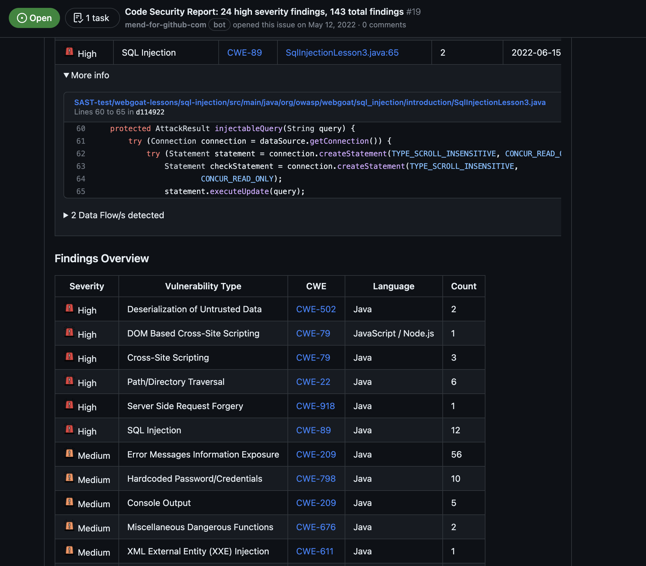
Task: Click the Open issue status badge
Action: pos(34,18)
